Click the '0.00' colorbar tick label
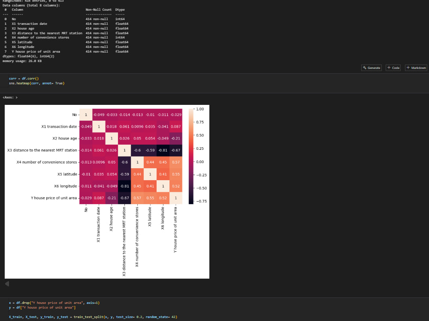 click(200, 162)
